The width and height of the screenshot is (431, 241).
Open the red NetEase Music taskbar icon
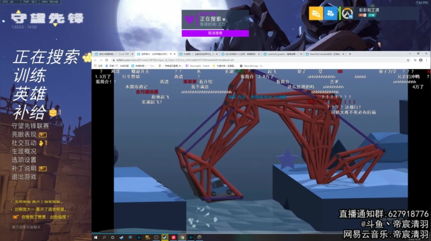[174, 237]
